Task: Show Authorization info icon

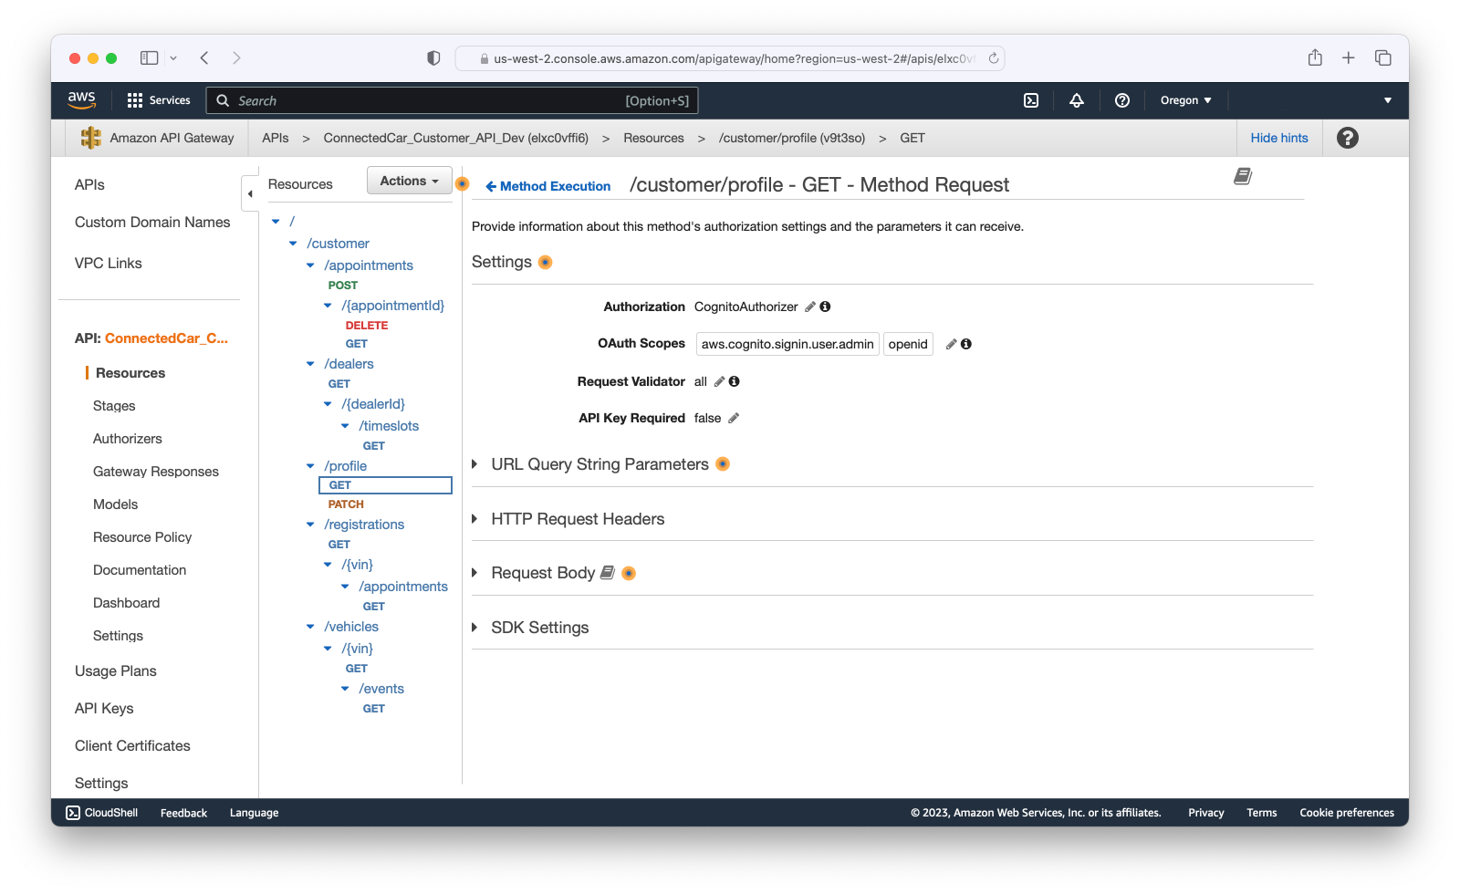Action: point(825,307)
